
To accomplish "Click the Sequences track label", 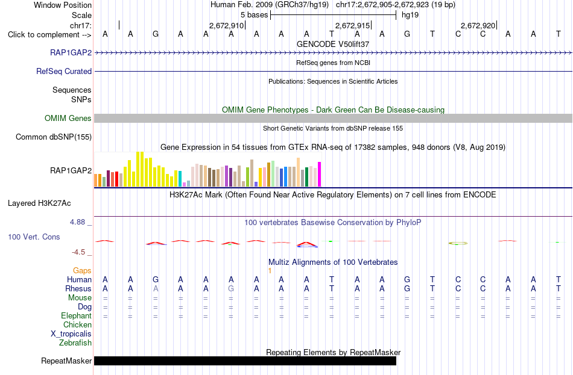I will tap(72, 90).
